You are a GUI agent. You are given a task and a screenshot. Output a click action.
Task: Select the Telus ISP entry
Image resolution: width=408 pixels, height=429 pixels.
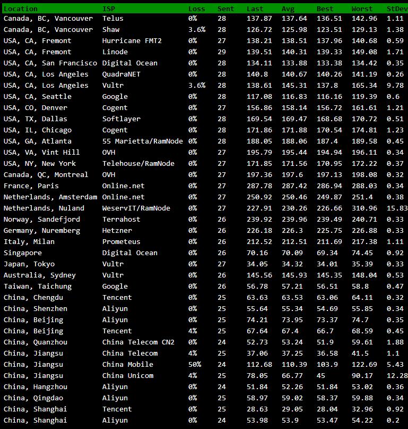coord(113,19)
